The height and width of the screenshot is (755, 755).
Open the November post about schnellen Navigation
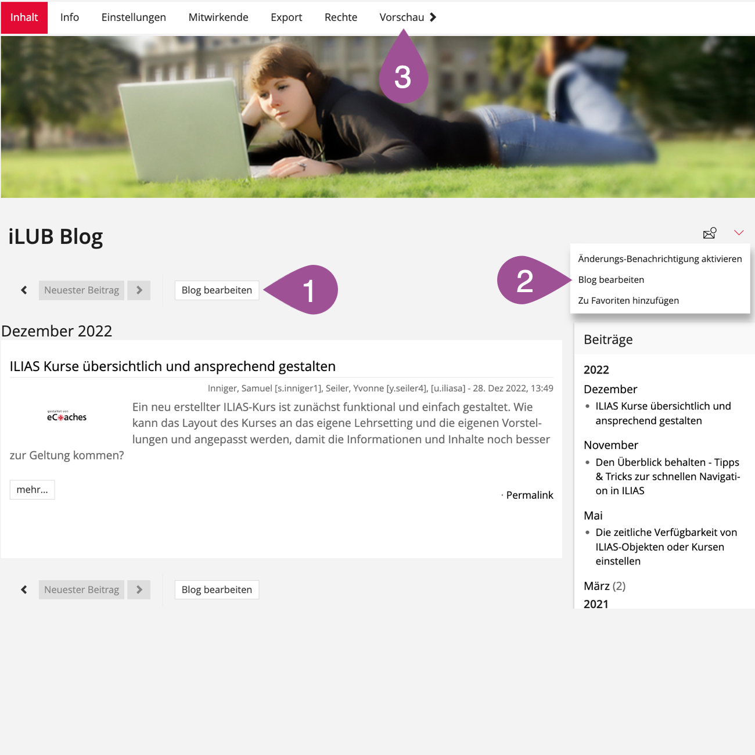(668, 476)
